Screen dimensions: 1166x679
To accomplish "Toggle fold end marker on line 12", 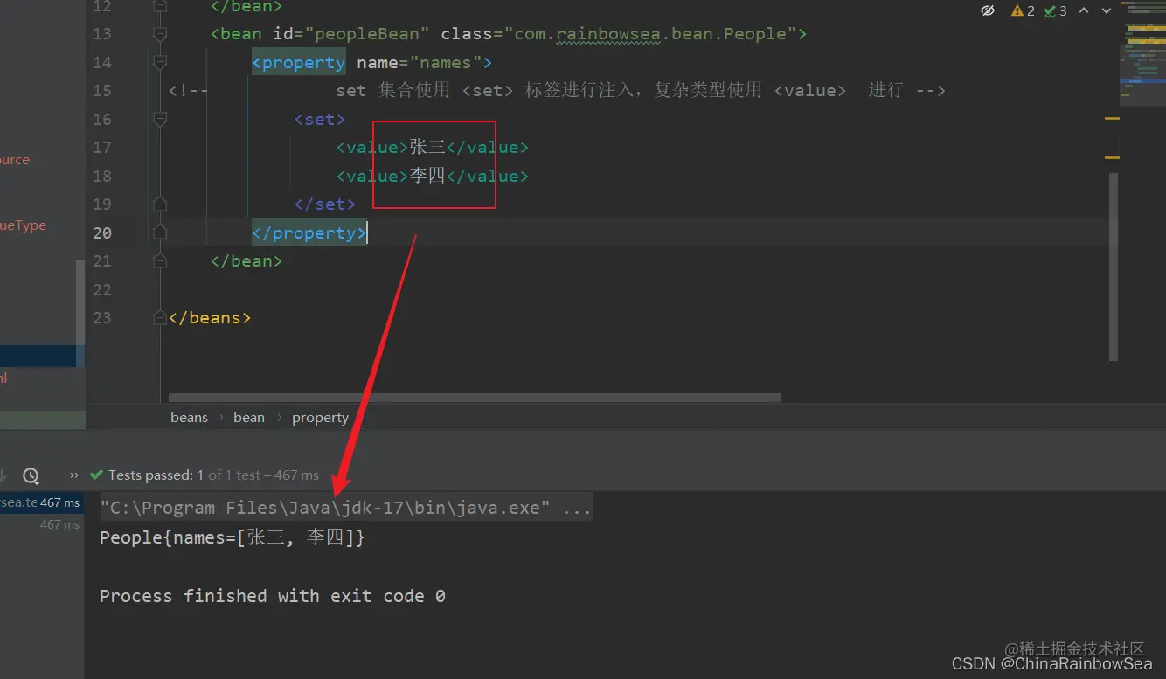I will pyautogui.click(x=159, y=6).
